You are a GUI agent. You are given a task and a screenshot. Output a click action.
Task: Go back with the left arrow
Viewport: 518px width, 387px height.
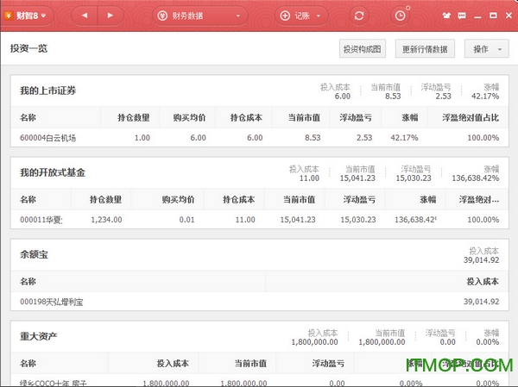(x=85, y=16)
